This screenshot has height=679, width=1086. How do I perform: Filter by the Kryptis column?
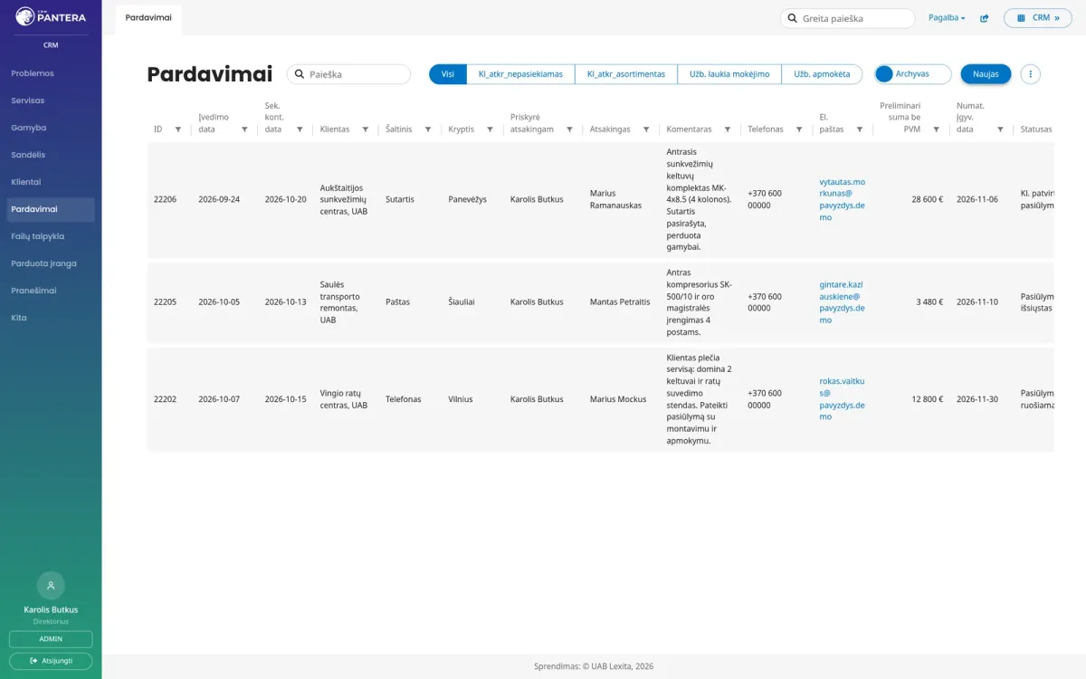[491, 129]
